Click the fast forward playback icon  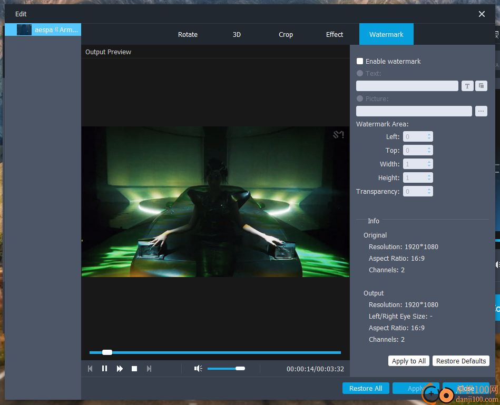click(x=120, y=369)
